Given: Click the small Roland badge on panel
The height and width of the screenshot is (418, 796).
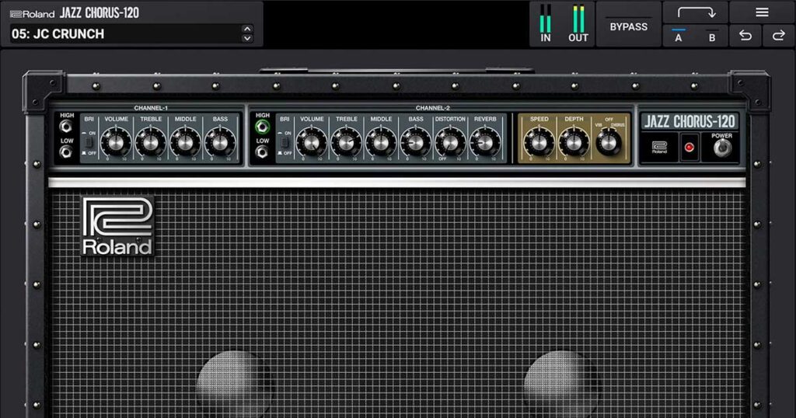Looking at the screenshot, I should pos(659,148).
